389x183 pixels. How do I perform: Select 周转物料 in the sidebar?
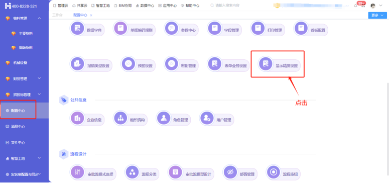26,48
